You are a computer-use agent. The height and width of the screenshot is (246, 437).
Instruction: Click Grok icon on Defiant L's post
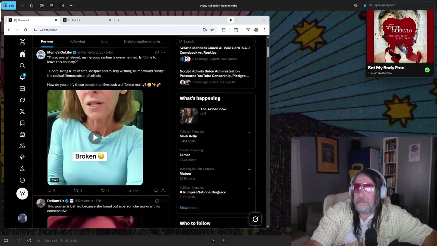click(x=157, y=201)
